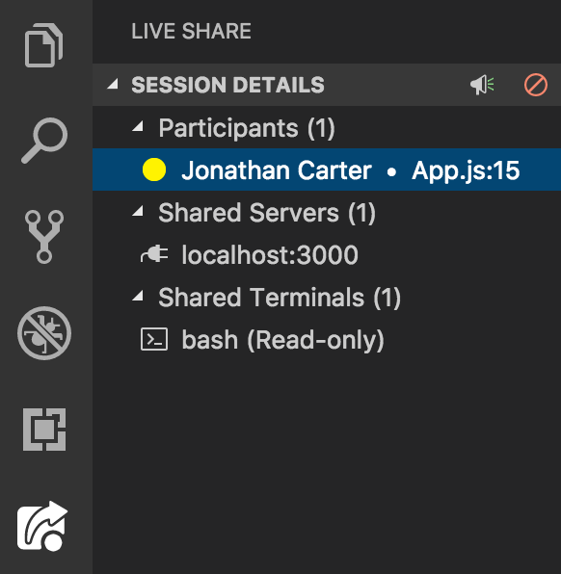This screenshot has height=574, width=561.
Task: Open the Debug view
Action: (44, 333)
